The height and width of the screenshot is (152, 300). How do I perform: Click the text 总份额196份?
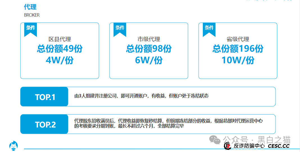pos(238,49)
